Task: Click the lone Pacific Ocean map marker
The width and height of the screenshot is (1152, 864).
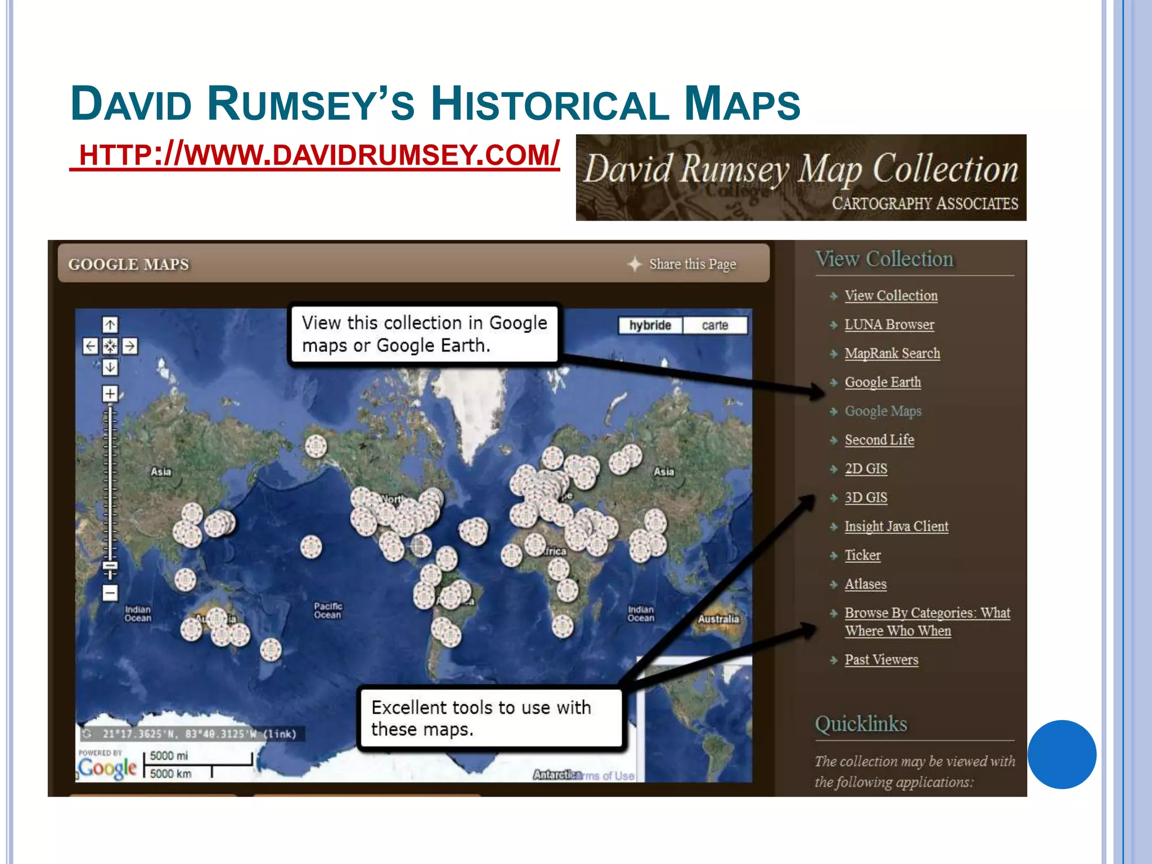Action: pos(311,547)
